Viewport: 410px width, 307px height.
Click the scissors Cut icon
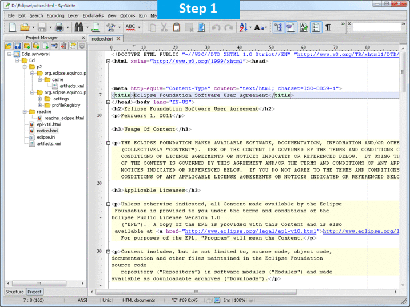(164, 27)
